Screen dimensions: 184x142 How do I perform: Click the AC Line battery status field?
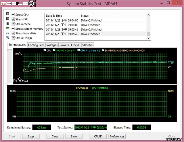[x=42, y=127]
